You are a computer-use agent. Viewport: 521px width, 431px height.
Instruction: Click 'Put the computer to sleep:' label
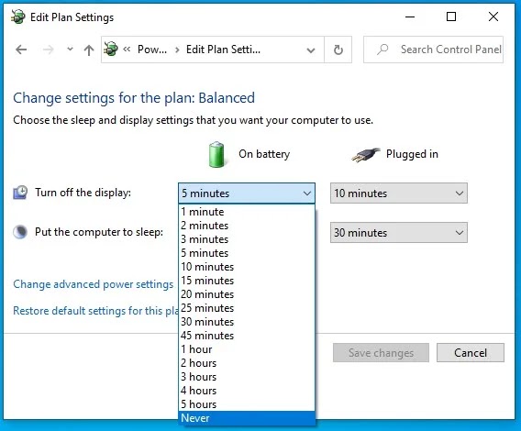pos(99,232)
